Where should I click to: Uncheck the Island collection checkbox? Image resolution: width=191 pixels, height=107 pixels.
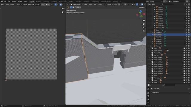pos(184,83)
